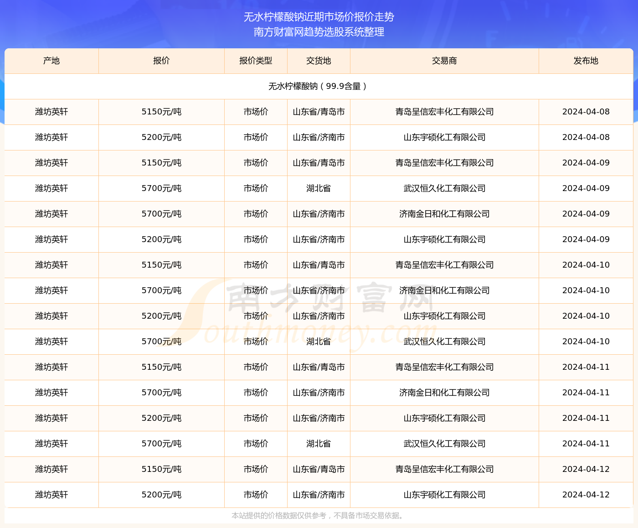Click 5150元/吨 price in first 2024-04-08 row

coord(161,112)
